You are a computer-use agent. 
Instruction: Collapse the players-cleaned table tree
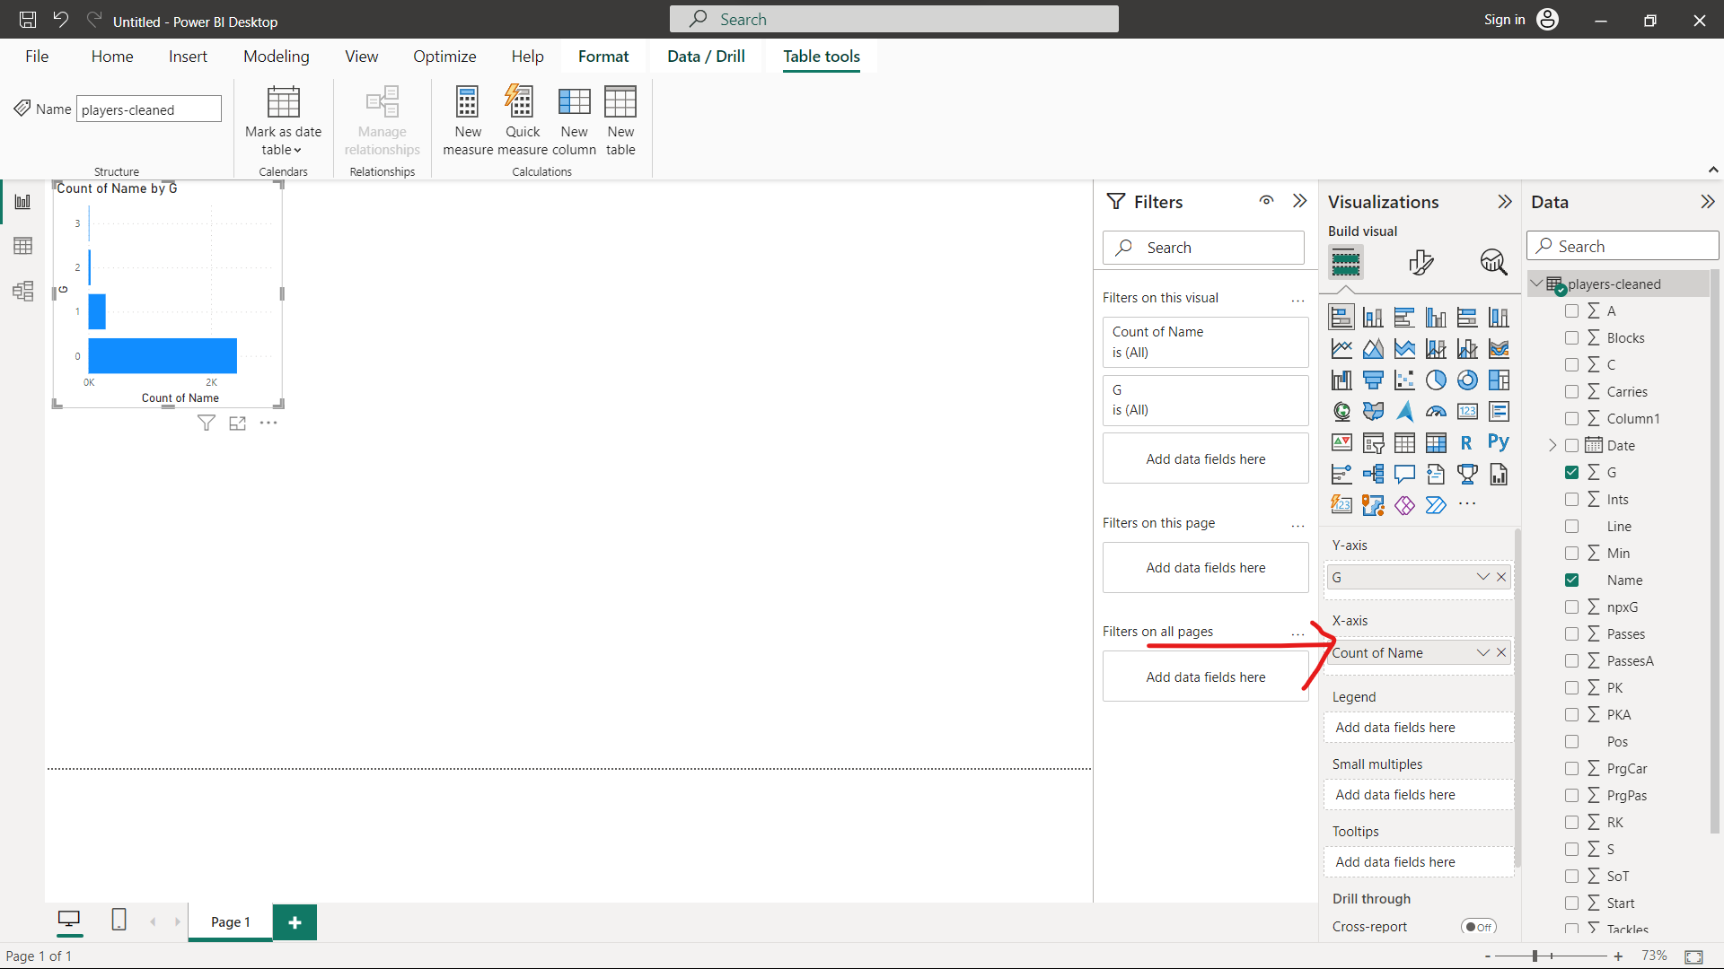tap(1536, 284)
